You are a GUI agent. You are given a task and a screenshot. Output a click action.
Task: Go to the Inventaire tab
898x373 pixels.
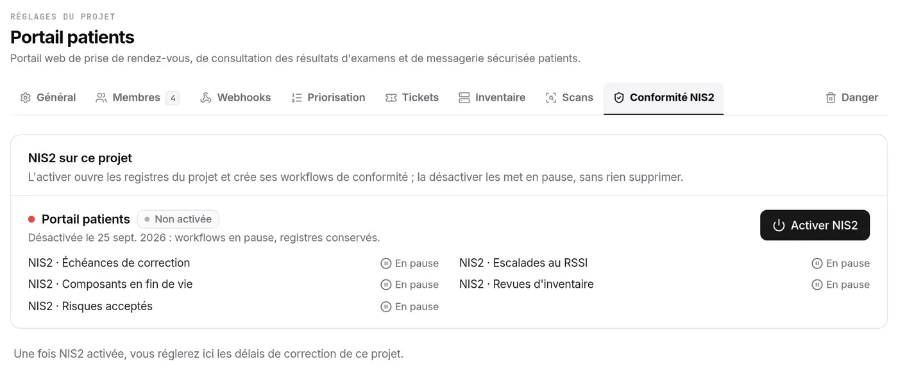(492, 98)
